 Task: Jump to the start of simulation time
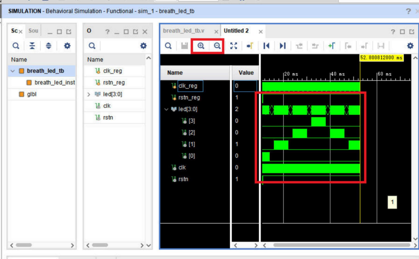coord(267,46)
